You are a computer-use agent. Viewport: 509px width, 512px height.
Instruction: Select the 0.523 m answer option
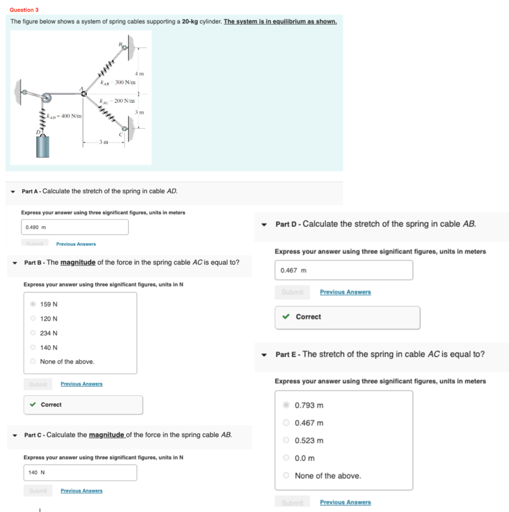tap(287, 440)
